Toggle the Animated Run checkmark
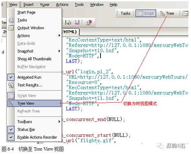The height and width of the screenshot is (154, 191). tap(11, 77)
